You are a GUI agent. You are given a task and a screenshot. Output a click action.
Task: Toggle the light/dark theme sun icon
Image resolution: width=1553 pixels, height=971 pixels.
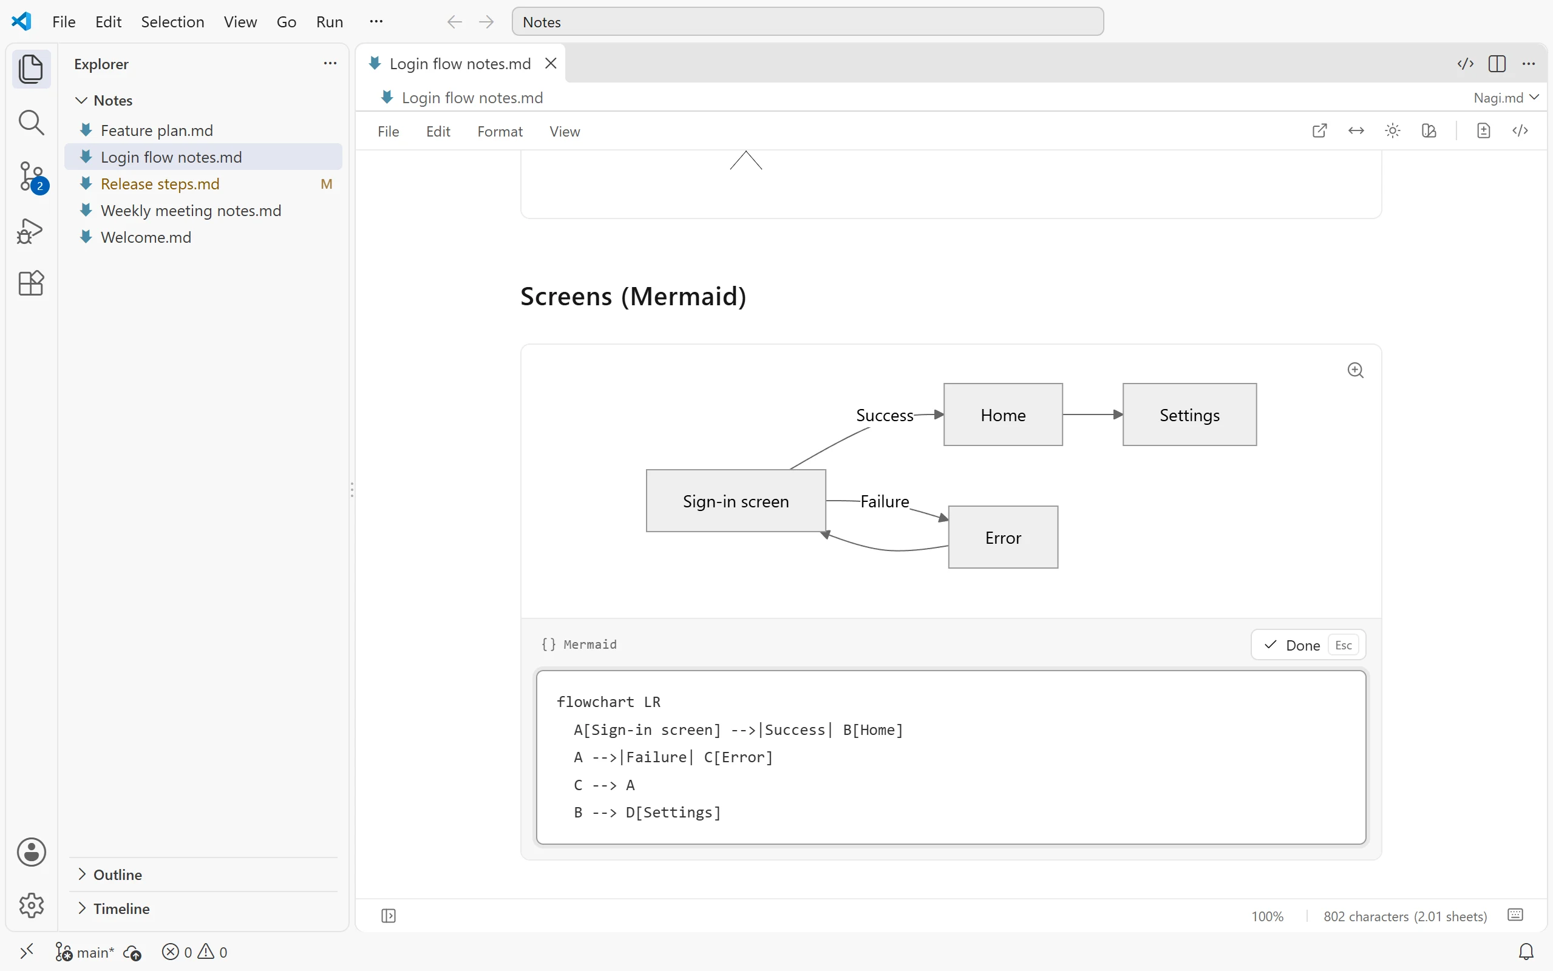[1393, 131]
